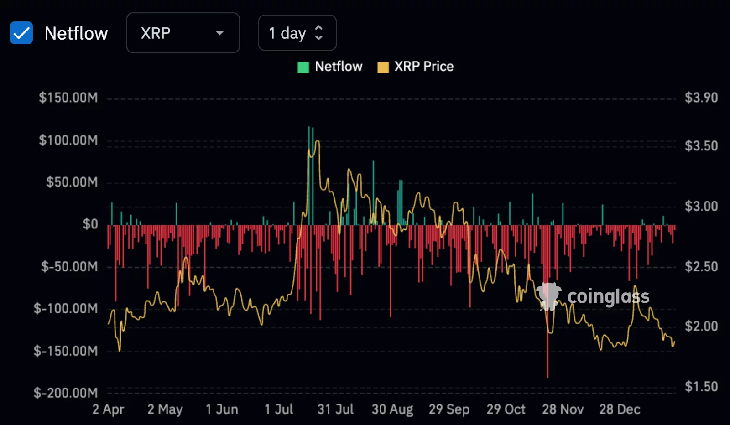Screen dimensions: 730x425
Task: Click the up arrow on the 1 day stepper
Action: point(319,28)
